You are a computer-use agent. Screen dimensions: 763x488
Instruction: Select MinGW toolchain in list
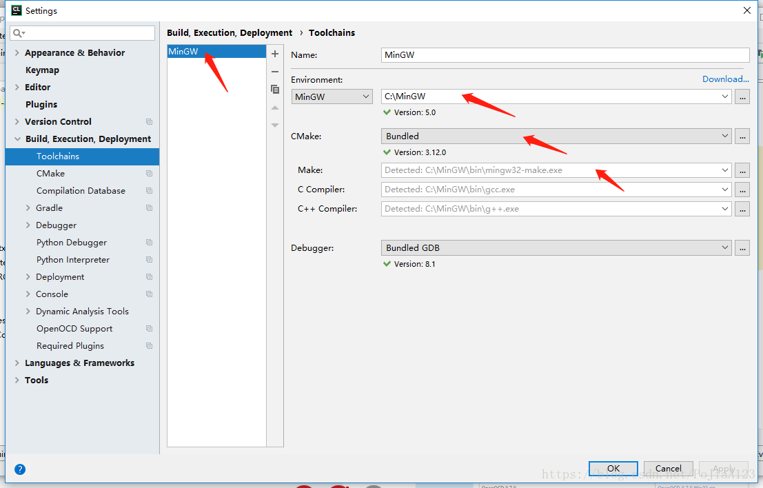216,51
